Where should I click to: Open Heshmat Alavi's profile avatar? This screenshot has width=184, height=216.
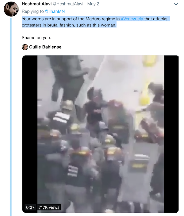(11, 9)
